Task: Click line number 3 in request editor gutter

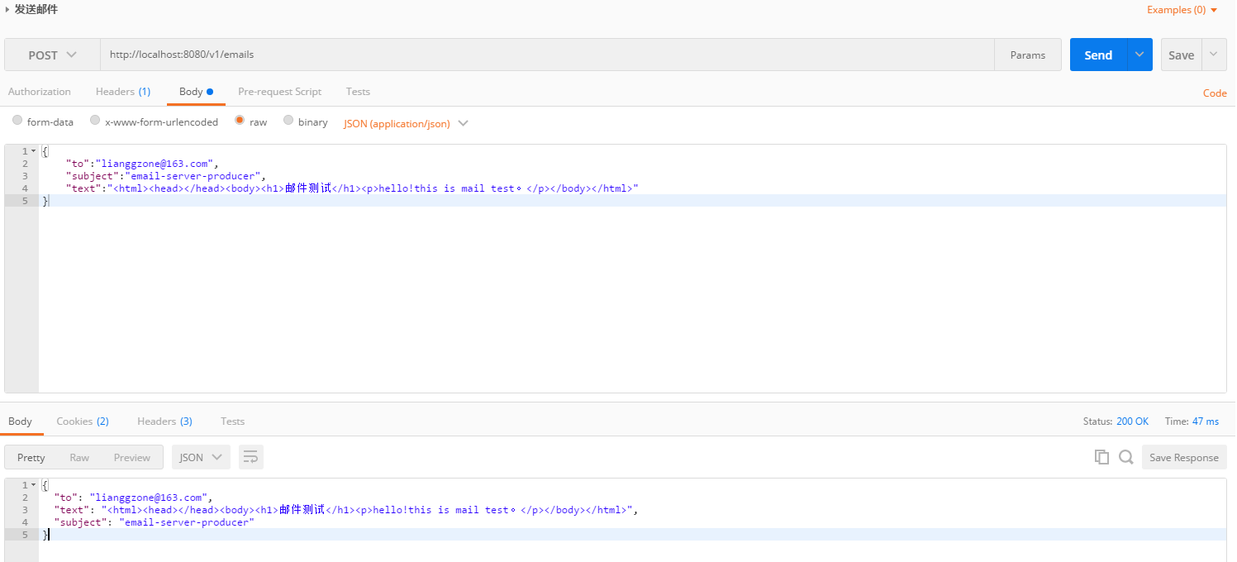Action: [x=25, y=176]
